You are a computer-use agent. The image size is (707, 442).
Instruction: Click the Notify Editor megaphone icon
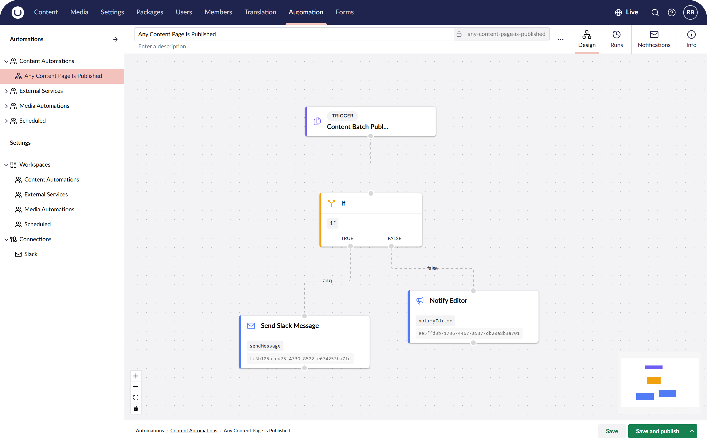pos(420,301)
